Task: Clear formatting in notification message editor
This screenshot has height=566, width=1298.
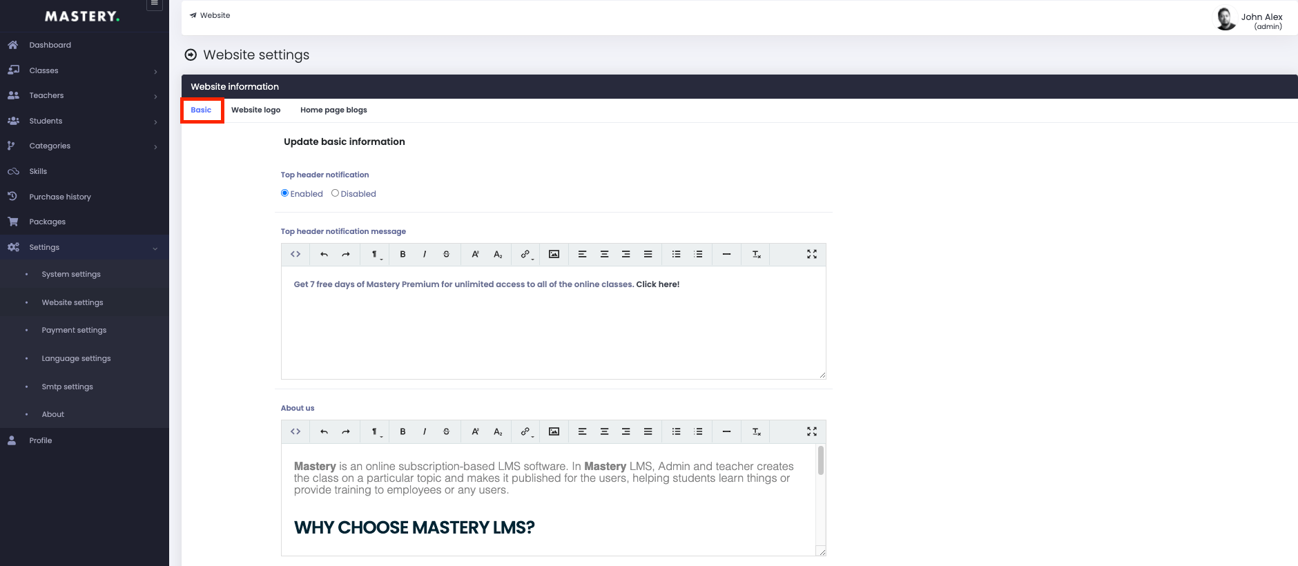Action: pyautogui.click(x=756, y=254)
